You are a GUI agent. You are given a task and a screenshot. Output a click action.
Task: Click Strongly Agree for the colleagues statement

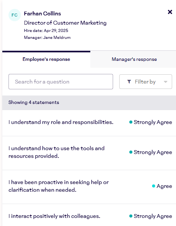click(153, 216)
